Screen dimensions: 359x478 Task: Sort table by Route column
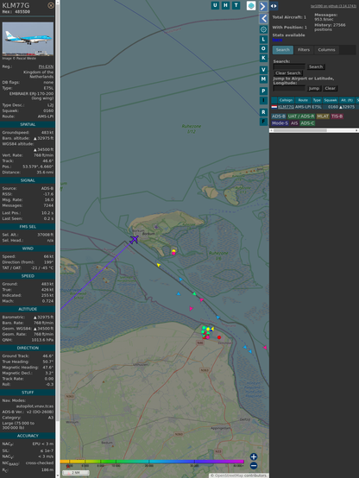[x=303, y=100]
